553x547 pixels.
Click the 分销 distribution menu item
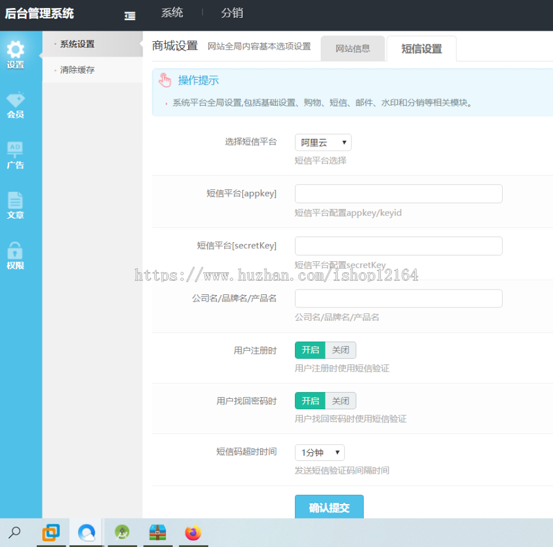pyautogui.click(x=232, y=13)
